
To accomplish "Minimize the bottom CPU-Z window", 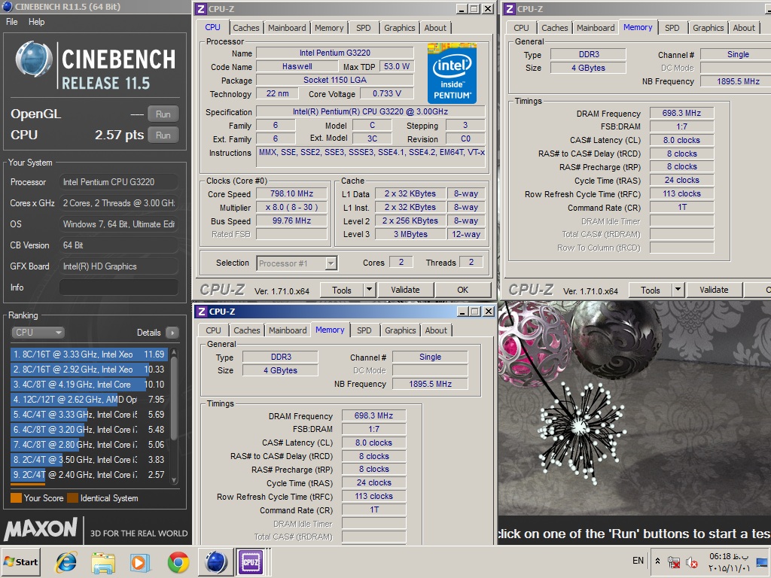I will click(x=462, y=312).
